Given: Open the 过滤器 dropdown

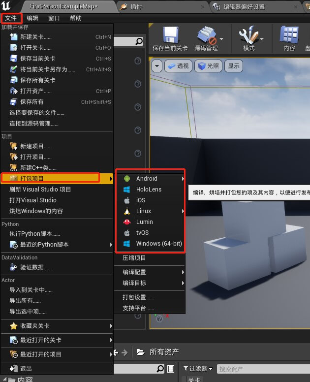Looking at the screenshot, I should tap(198, 369).
